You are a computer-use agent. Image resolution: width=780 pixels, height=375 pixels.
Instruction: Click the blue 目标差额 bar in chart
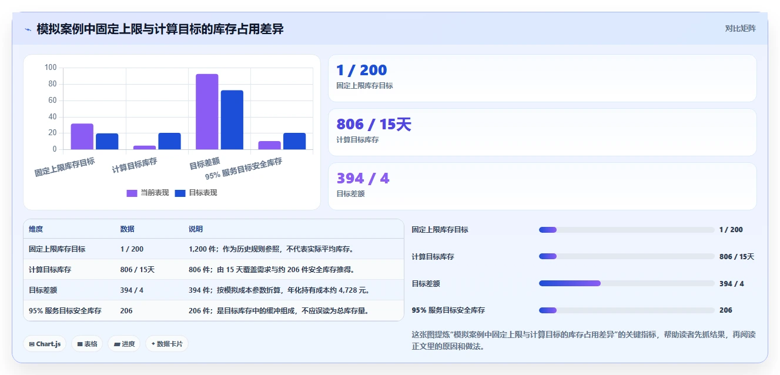(232, 120)
